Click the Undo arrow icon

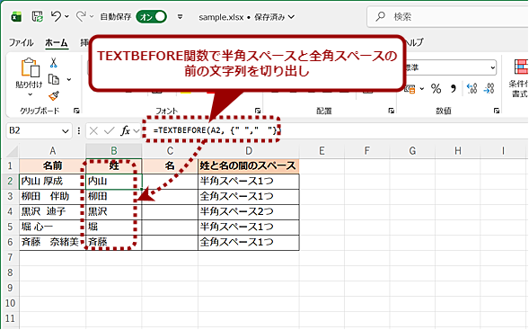click(56, 16)
